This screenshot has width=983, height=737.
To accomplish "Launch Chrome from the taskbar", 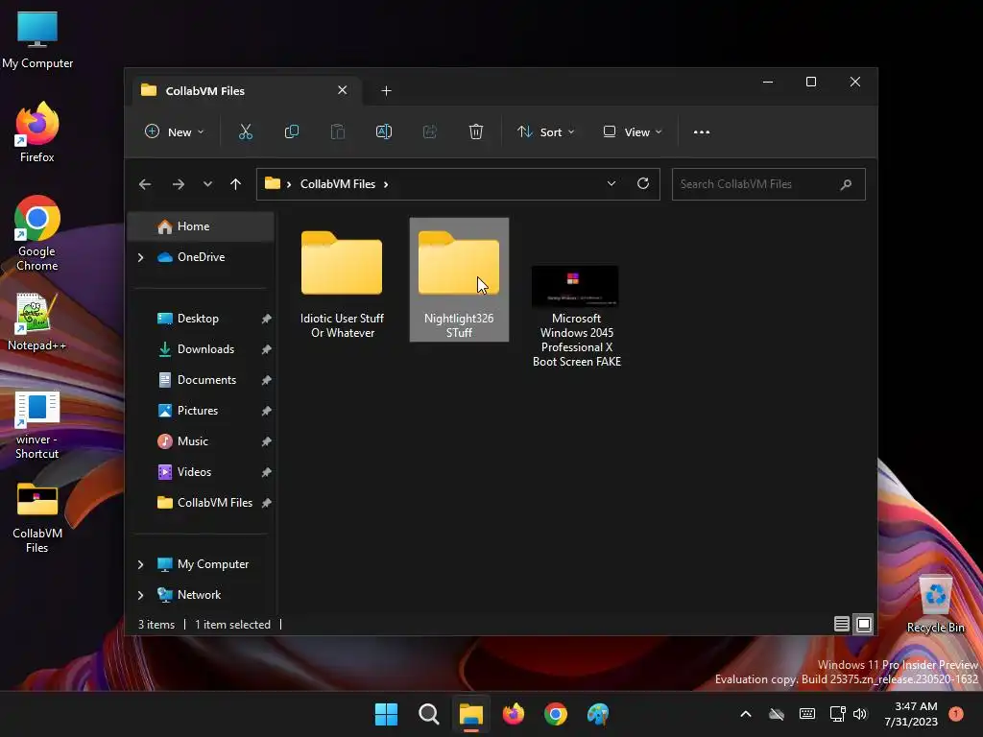I will [x=556, y=714].
